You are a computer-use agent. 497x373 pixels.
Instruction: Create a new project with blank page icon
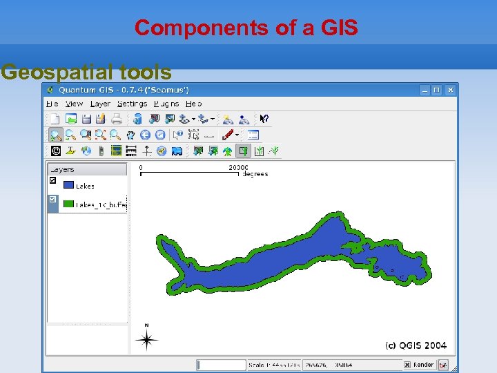coord(55,119)
